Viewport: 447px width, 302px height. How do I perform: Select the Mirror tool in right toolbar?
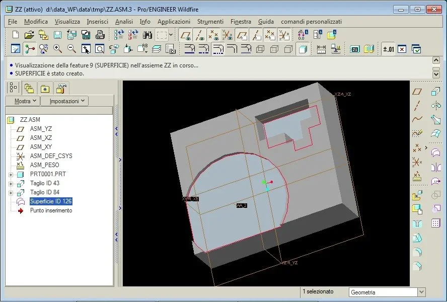coord(436,167)
